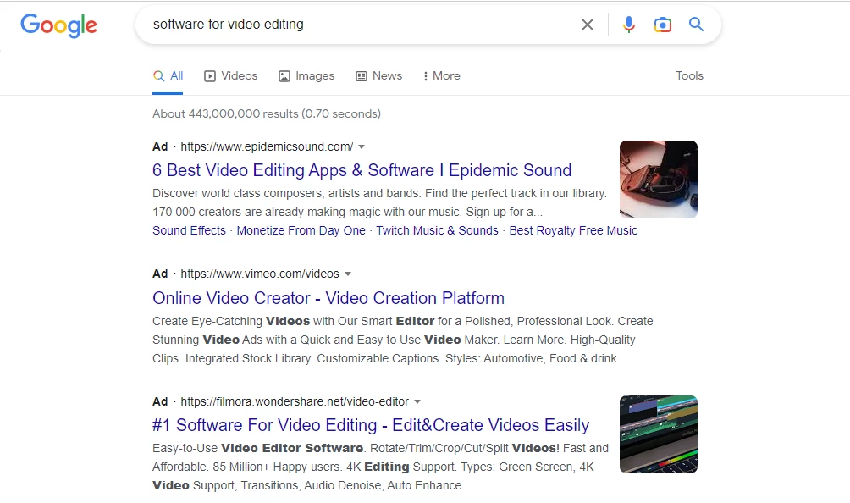Click the Videos tab play icon

point(210,76)
